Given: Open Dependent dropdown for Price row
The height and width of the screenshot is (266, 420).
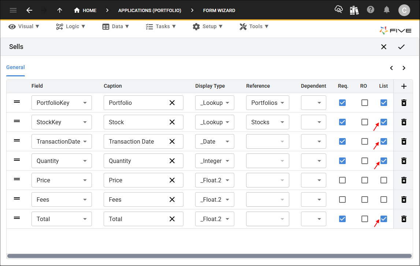Looking at the screenshot, I should [313, 180].
